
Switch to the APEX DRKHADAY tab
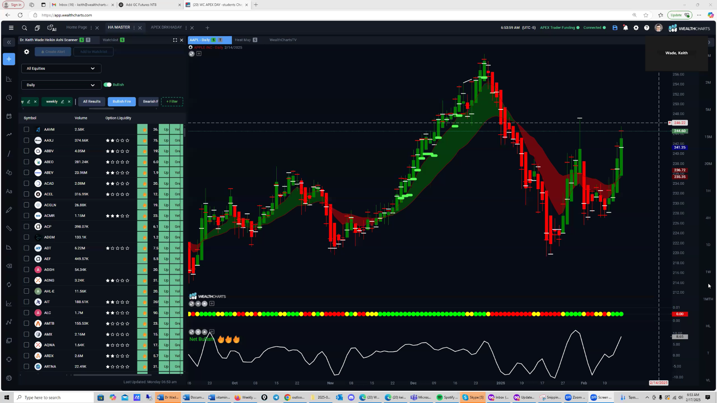point(166,27)
